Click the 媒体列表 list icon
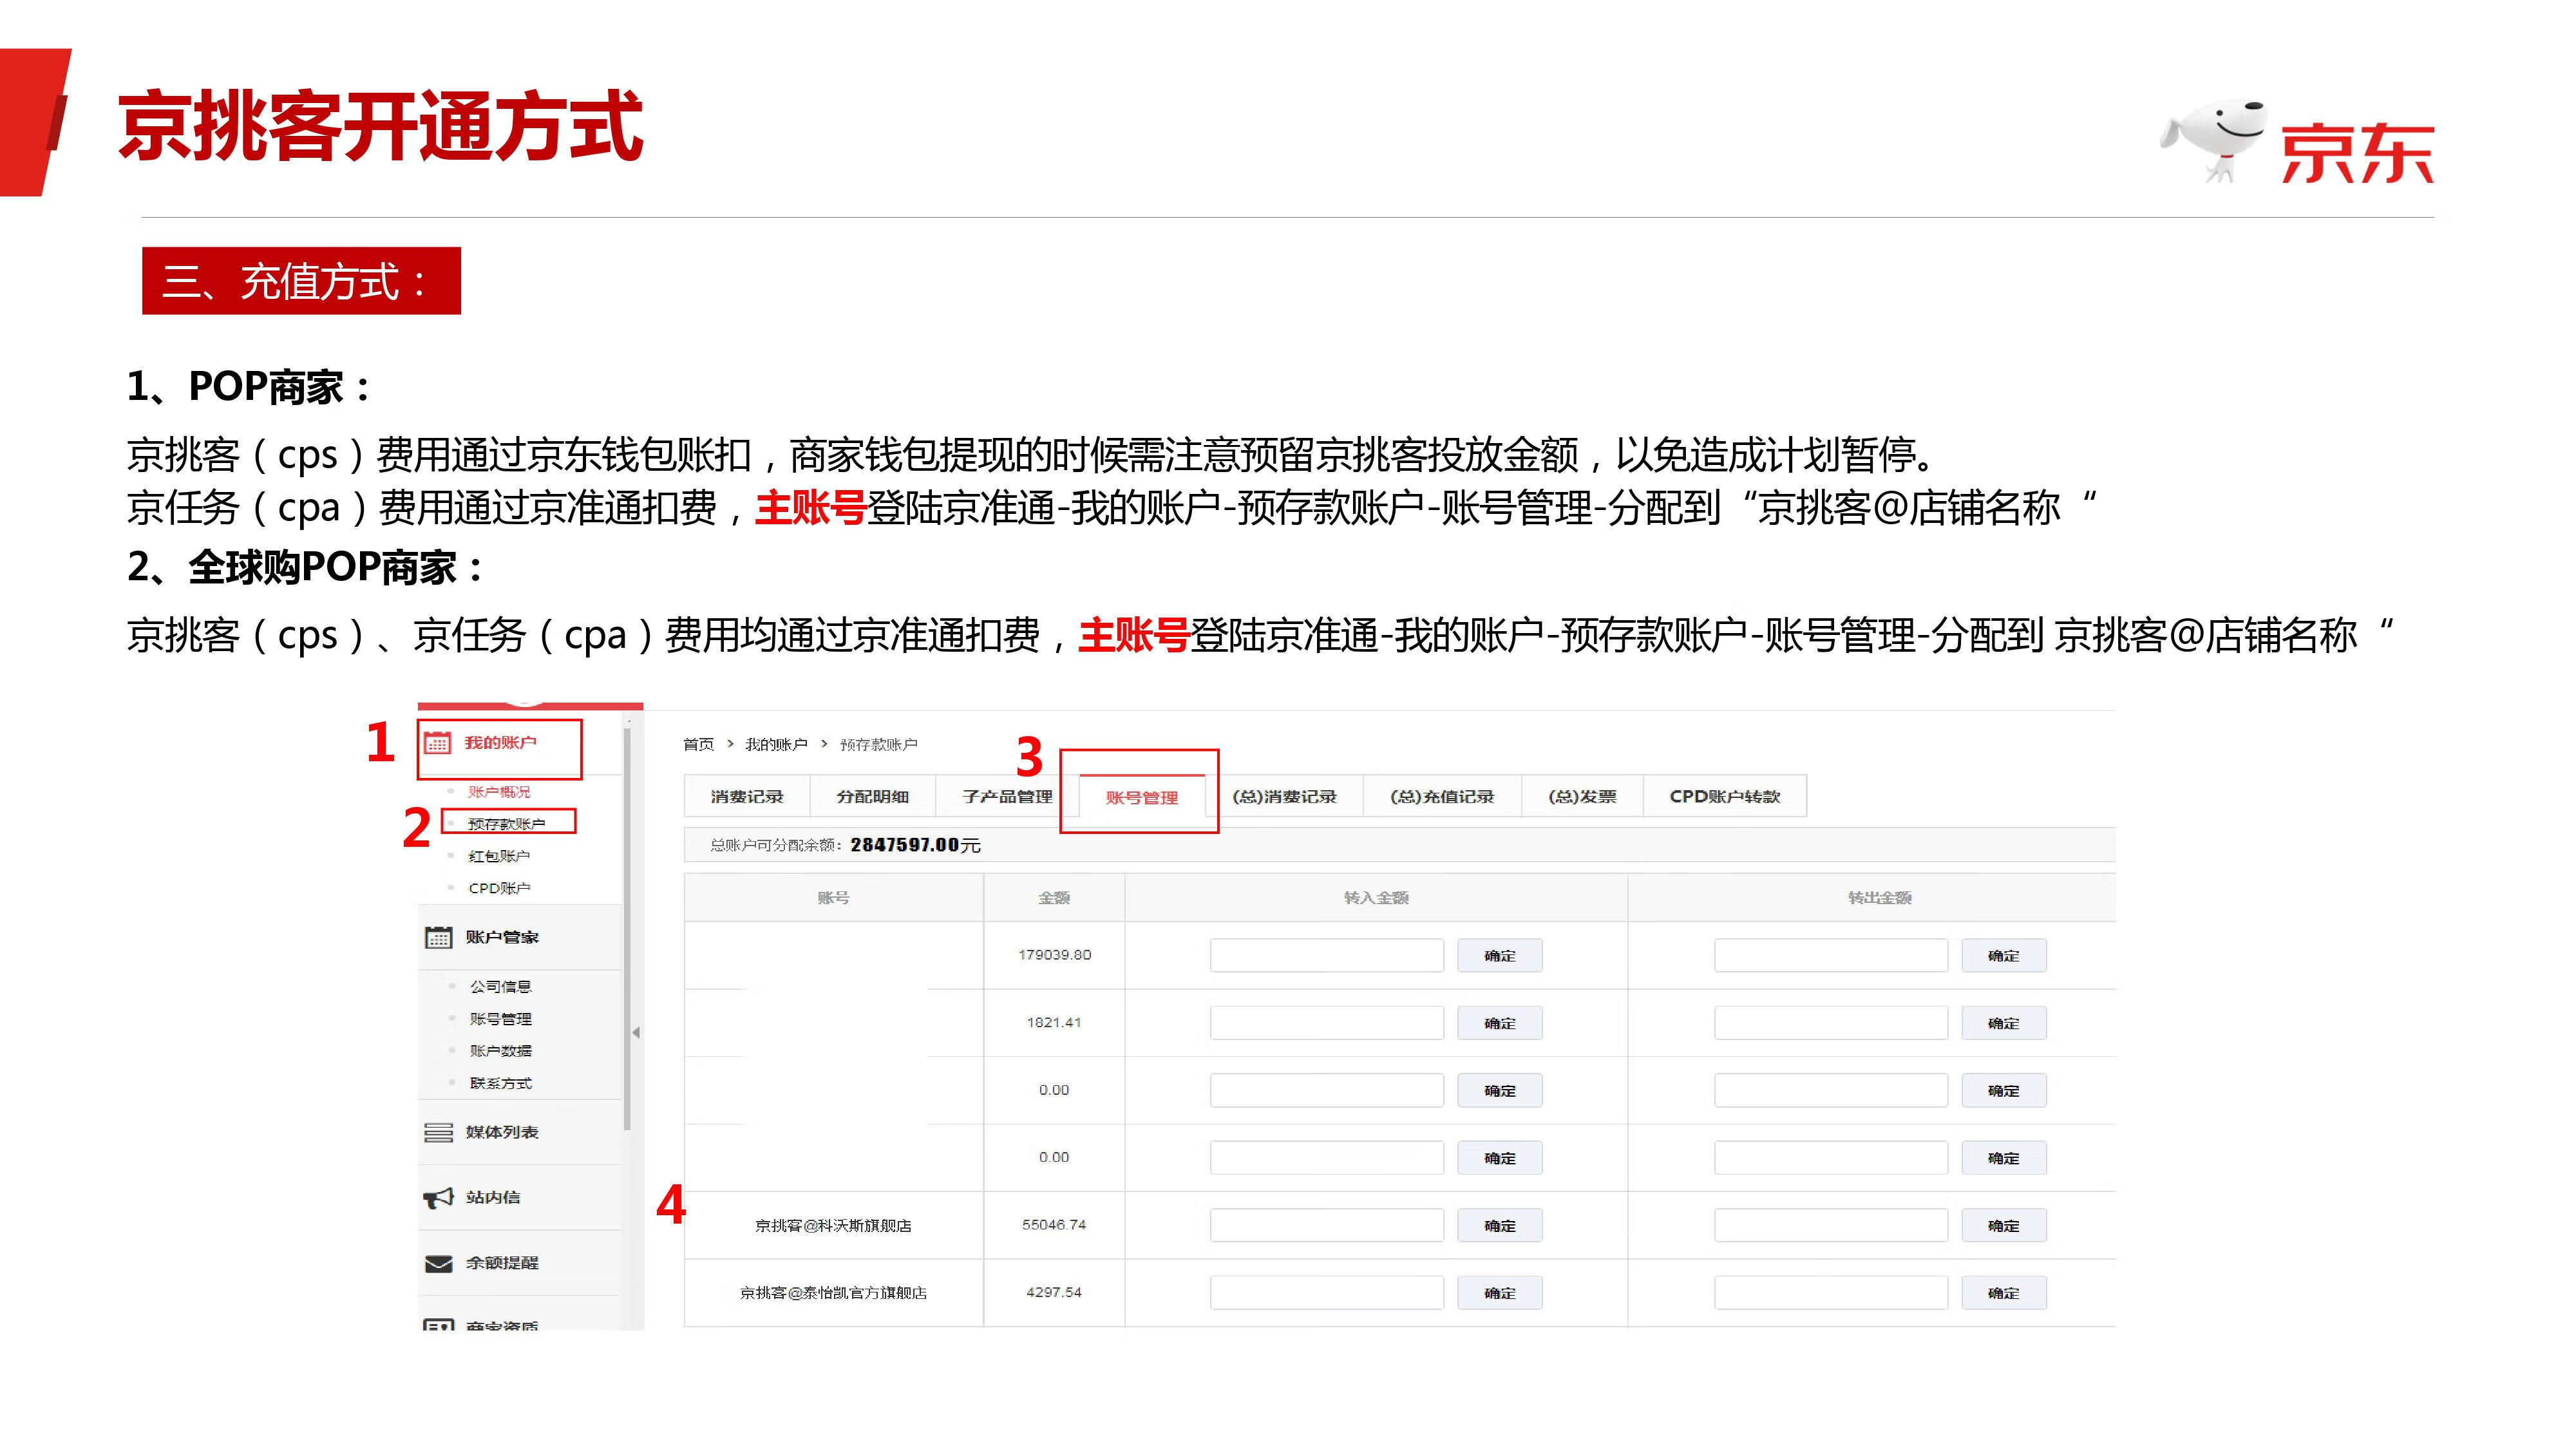Image resolution: width=2576 pixels, height=1449 pixels. (x=438, y=1132)
